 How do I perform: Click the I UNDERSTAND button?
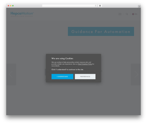(62, 77)
